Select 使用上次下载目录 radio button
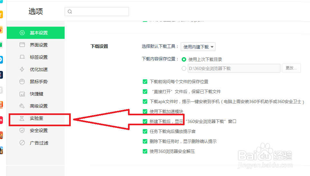Image resolution: width=310 pixels, height=176 pixels. pyautogui.click(x=184, y=59)
